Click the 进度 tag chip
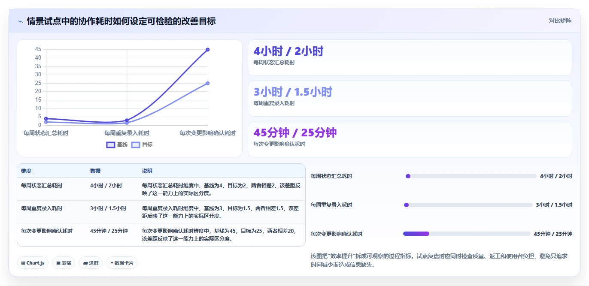Image resolution: width=589 pixels, height=286 pixels. click(91, 263)
